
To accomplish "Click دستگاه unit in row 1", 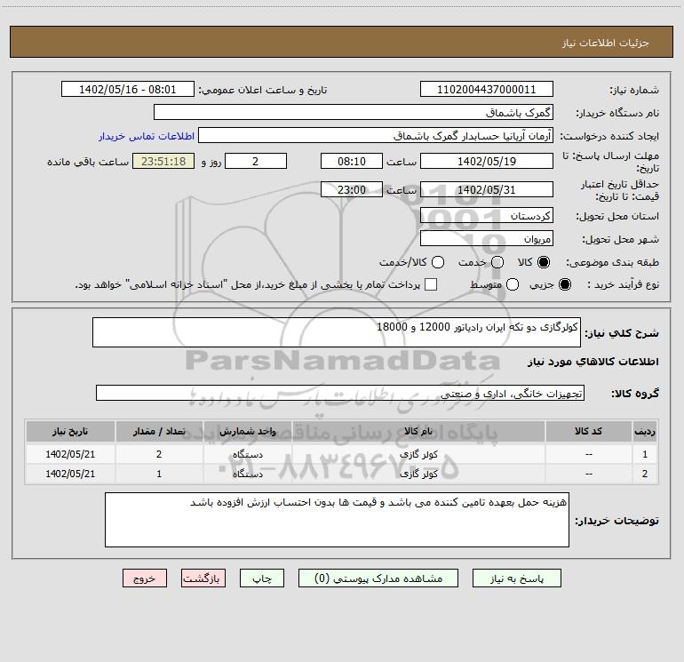I will click(x=247, y=454).
